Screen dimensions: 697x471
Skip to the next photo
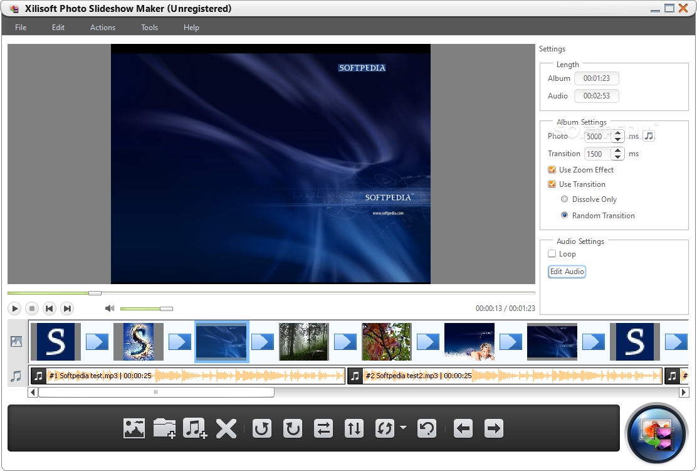67,308
